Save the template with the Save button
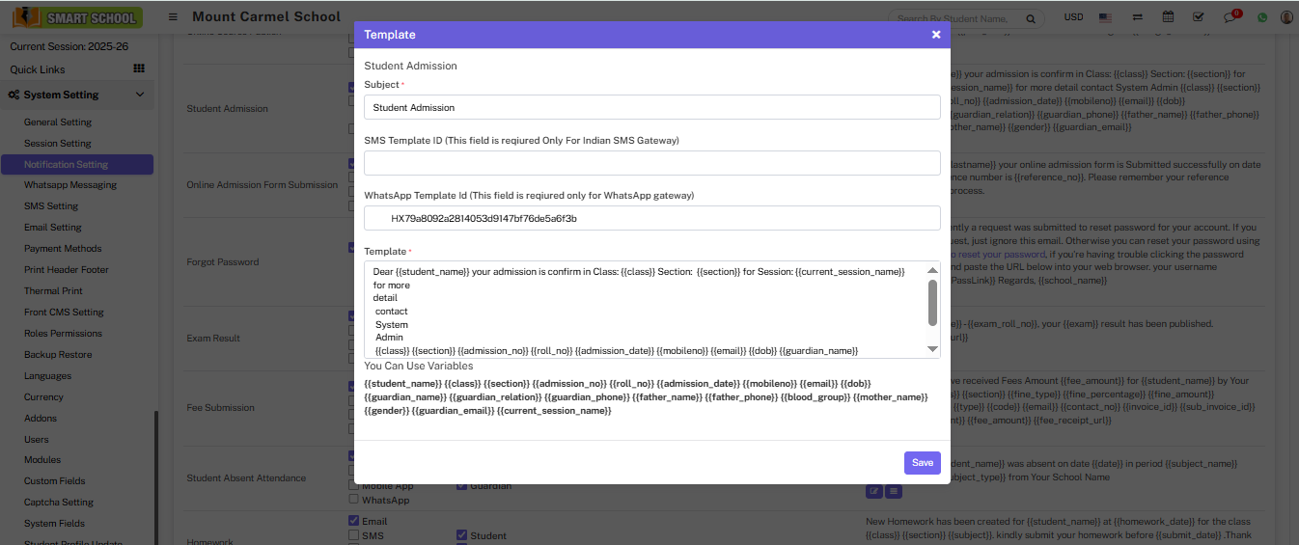Image resolution: width=1299 pixels, height=545 pixels. click(923, 463)
